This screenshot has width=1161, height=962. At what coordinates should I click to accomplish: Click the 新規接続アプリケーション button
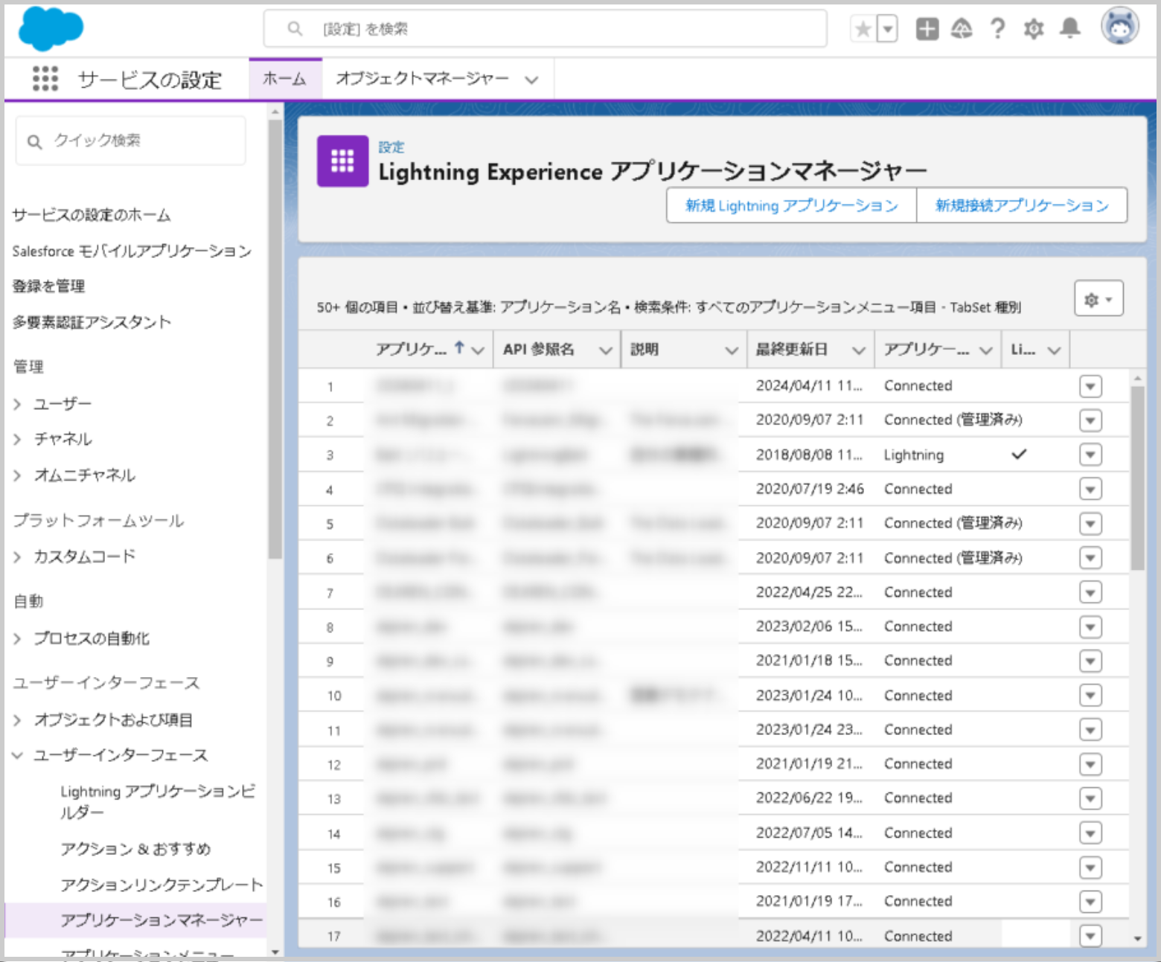point(1022,205)
